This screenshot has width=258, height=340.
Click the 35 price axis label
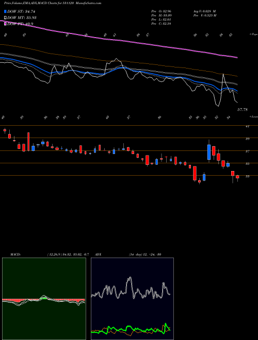tap(247, 164)
